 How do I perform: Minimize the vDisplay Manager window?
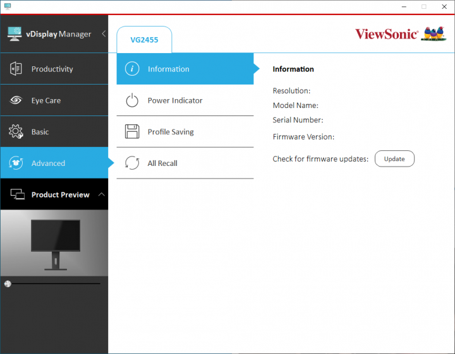click(404, 7)
